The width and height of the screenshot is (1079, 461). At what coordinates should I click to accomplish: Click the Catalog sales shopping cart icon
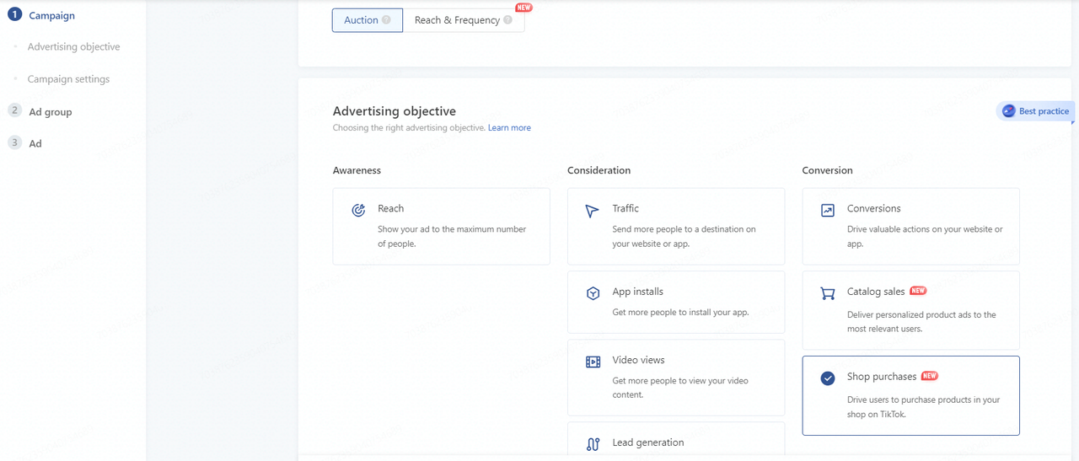pos(828,293)
